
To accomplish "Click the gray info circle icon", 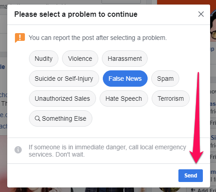I will coord(18,150).
